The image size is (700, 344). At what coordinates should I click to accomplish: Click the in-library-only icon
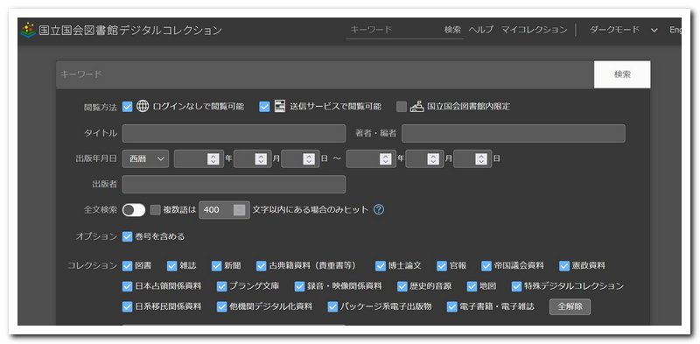pos(416,106)
